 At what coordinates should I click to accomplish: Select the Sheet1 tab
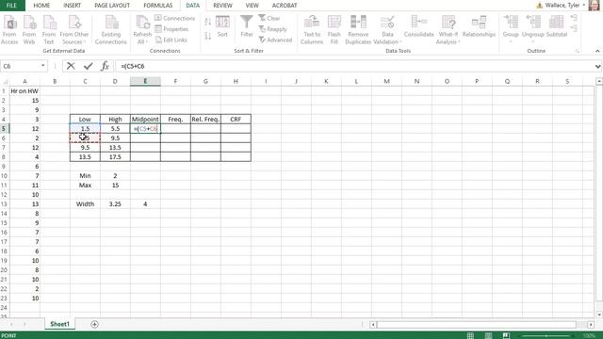point(59,324)
